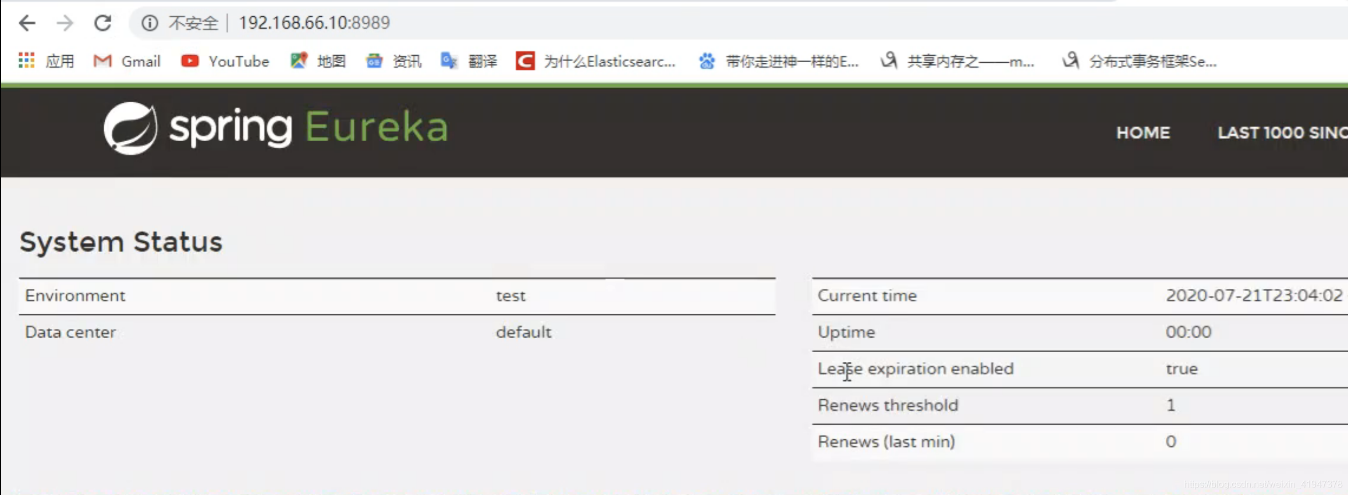
Task: Select the data center value 'default'
Action: [x=524, y=332]
